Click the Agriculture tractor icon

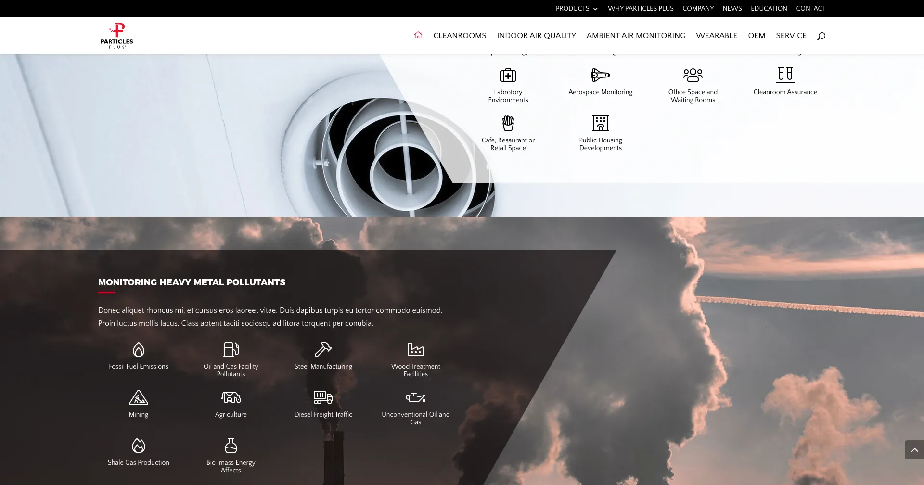pos(231,397)
